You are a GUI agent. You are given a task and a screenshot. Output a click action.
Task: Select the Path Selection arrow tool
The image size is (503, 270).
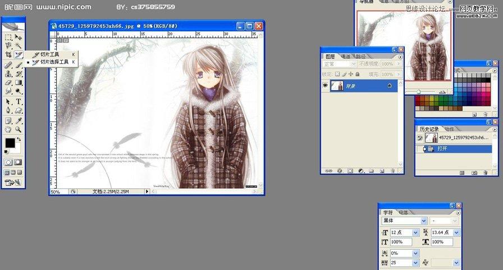coord(8,102)
